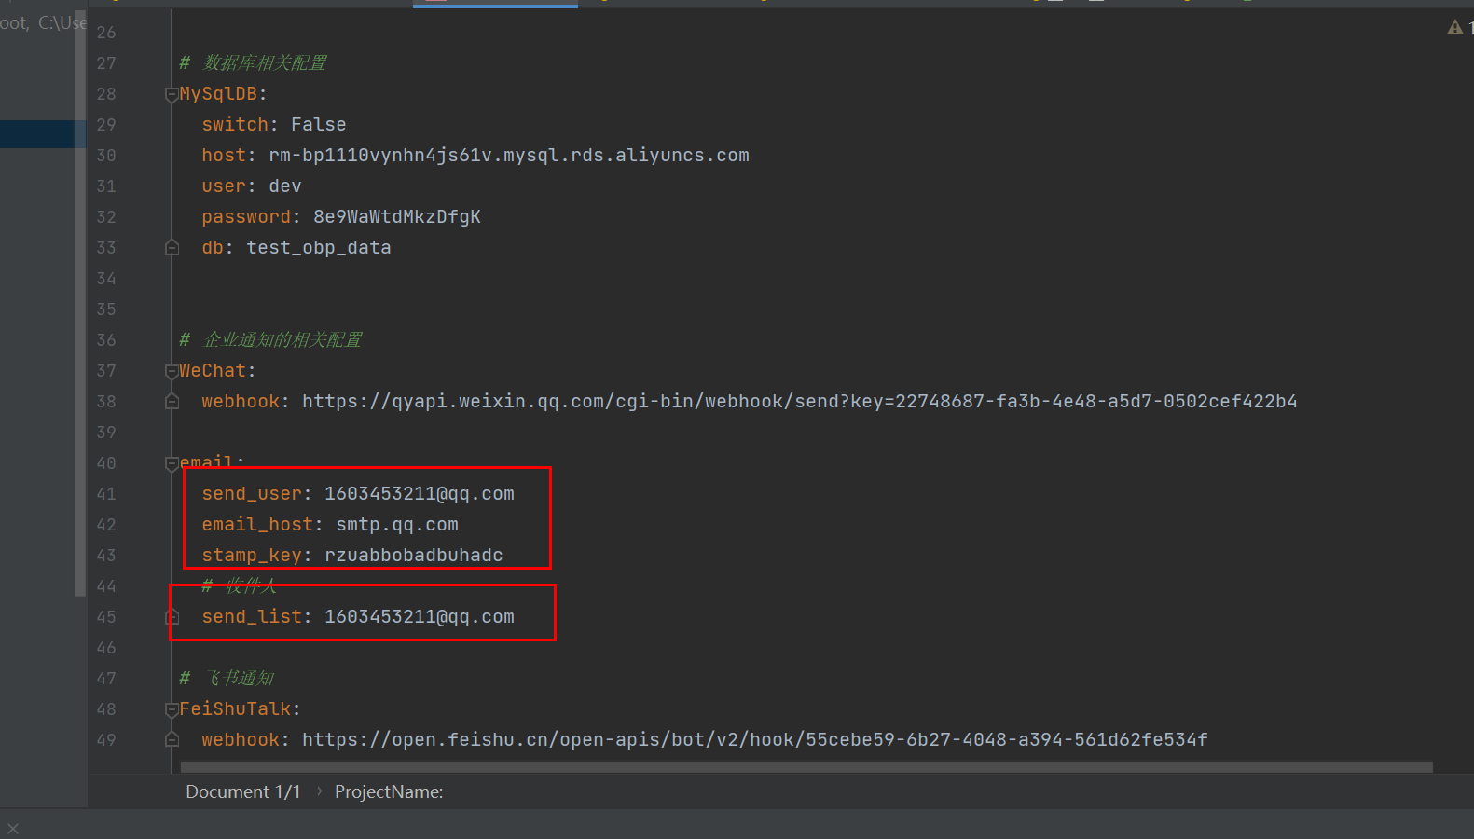Click fold end marker at db line

click(x=172, y=248)
